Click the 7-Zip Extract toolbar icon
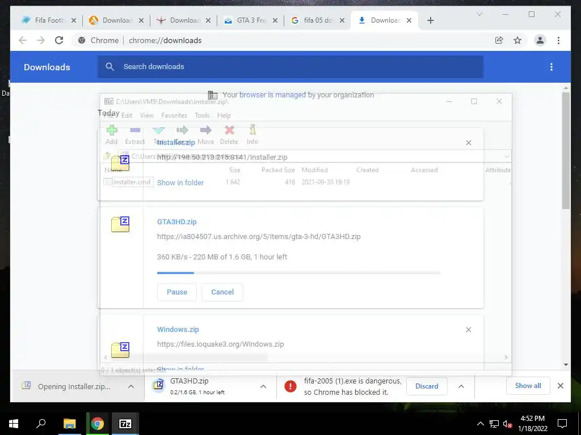The height and width of the screenshot is (435, 581). [x=135, y=130]
